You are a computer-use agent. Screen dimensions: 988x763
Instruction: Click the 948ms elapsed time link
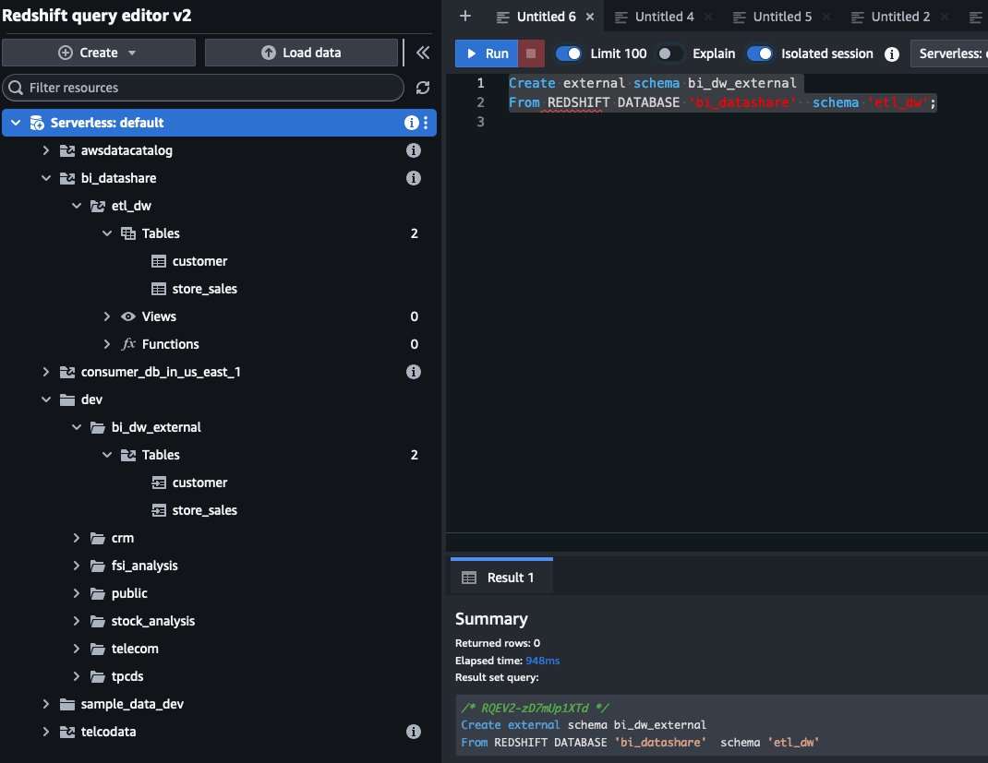(542, 661)
